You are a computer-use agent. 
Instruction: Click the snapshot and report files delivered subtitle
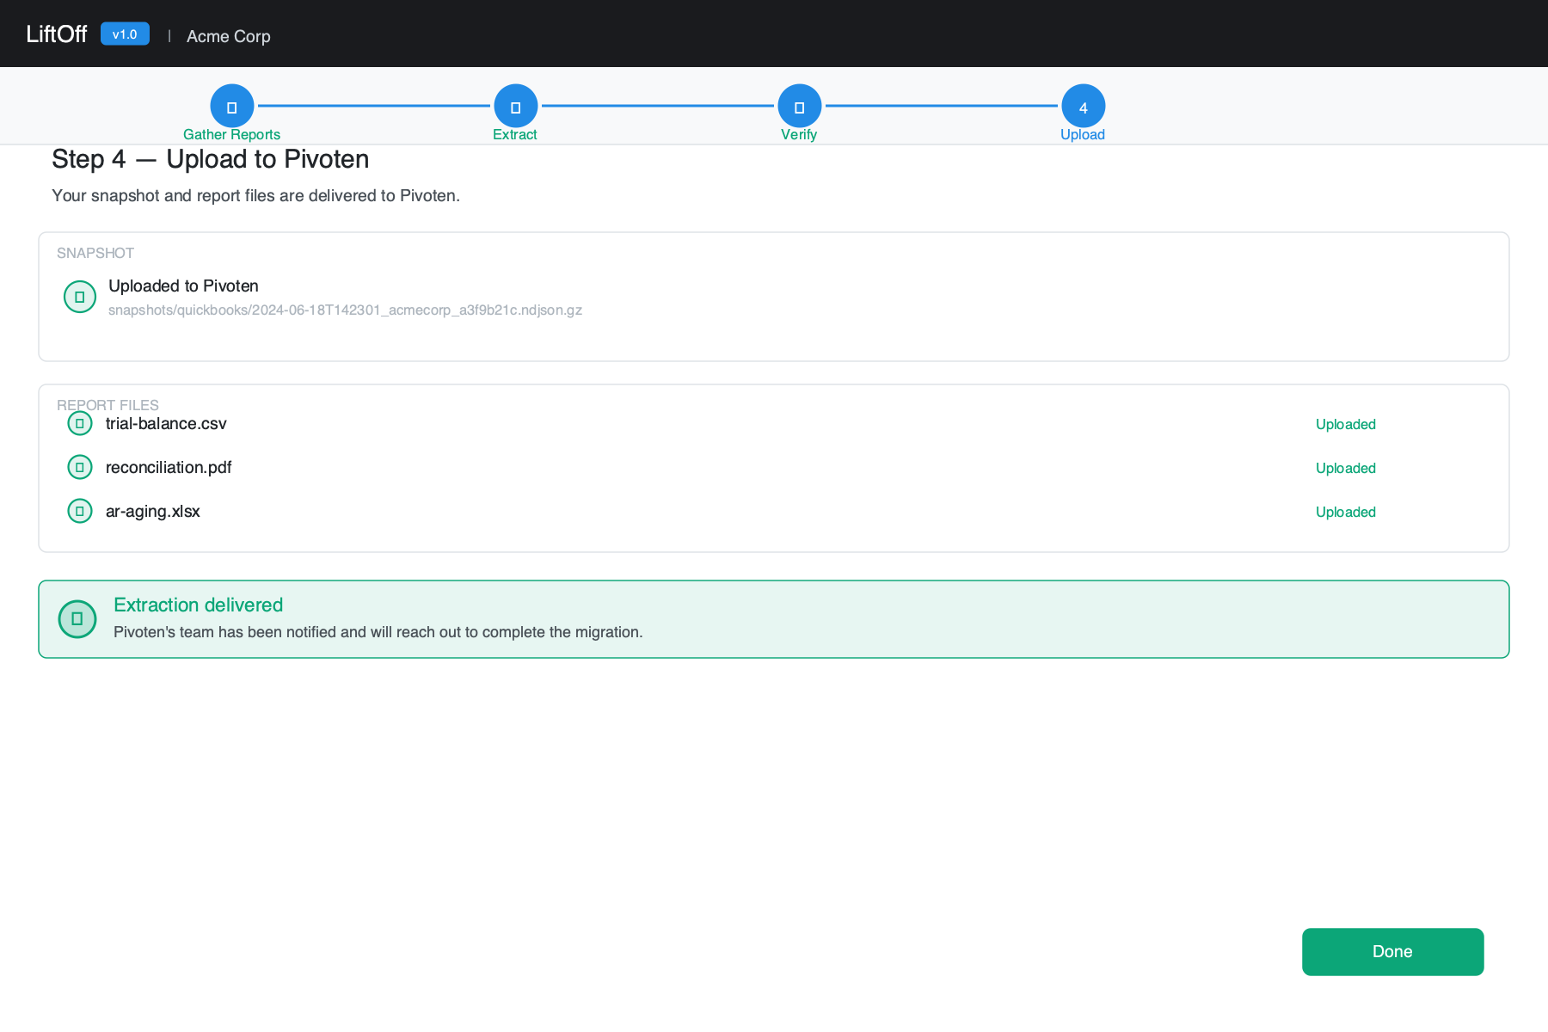255,195
